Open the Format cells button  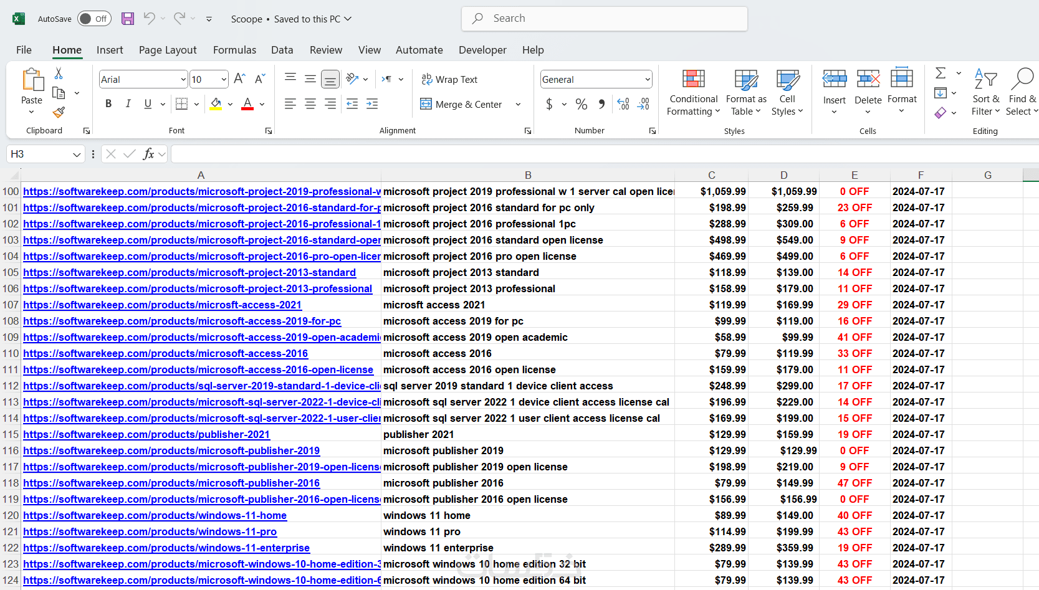[902, 92]
